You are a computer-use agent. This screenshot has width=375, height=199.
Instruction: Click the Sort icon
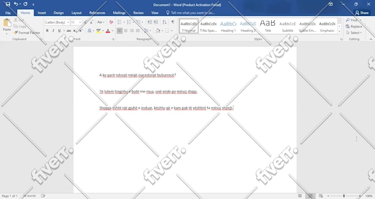coord(164,22)
